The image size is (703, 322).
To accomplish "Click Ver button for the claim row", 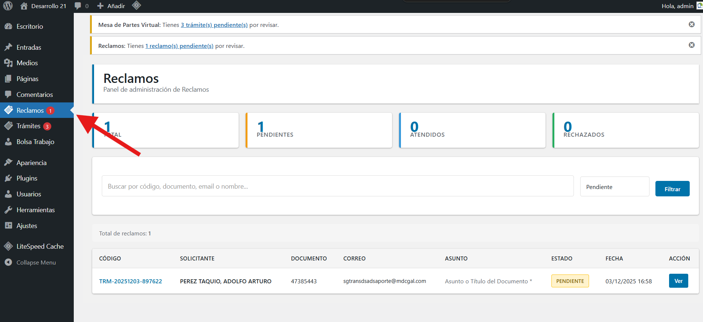I will point(678,281).
